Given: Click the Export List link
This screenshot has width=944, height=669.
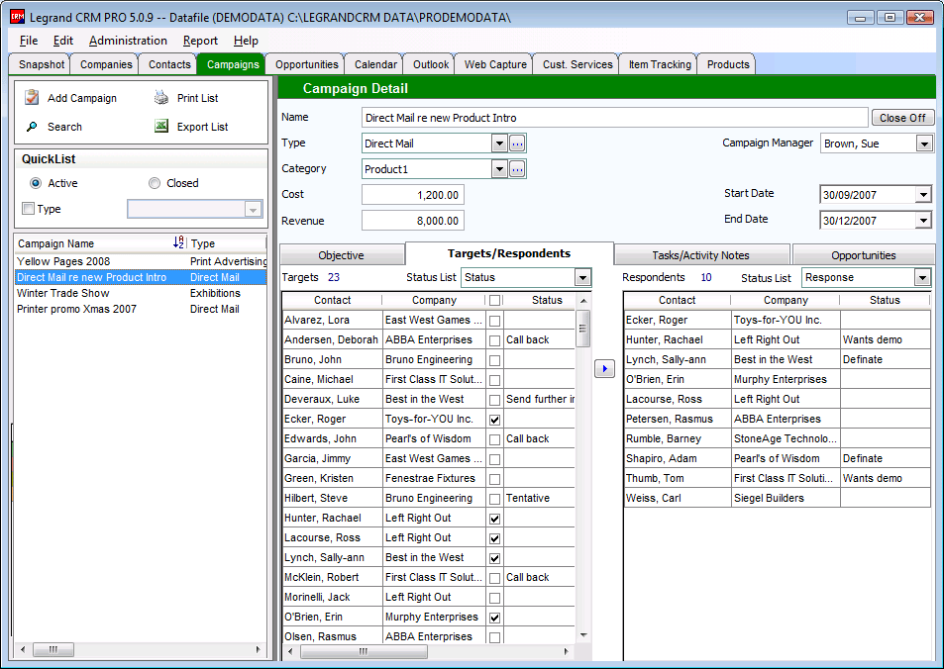Looking at the screenshot, I should pos(202,127).
